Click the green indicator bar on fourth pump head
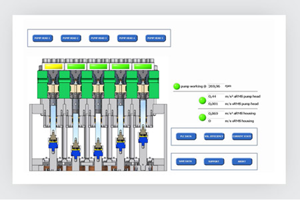 tap(120, 66)
